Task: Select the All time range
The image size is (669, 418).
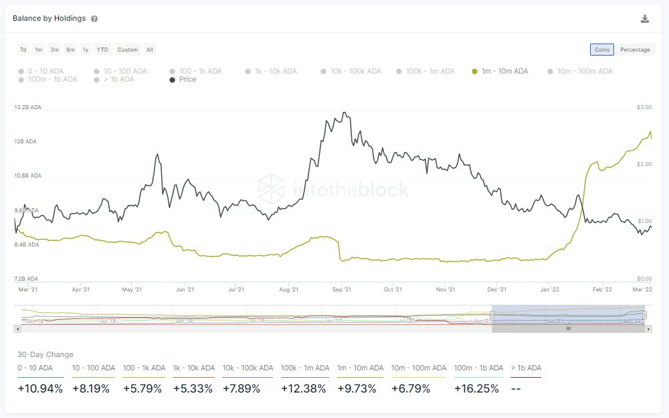Action: coord(149,49)
